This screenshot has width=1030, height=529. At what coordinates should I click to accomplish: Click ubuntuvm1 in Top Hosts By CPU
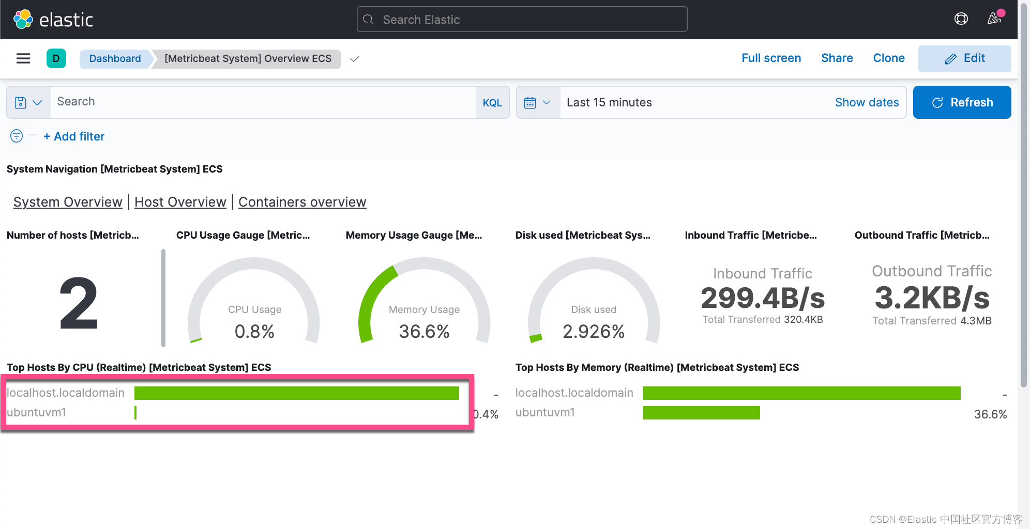[36, 412]
